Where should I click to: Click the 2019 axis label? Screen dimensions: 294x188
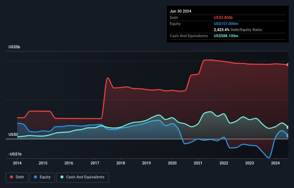click(x=146, y=163)
